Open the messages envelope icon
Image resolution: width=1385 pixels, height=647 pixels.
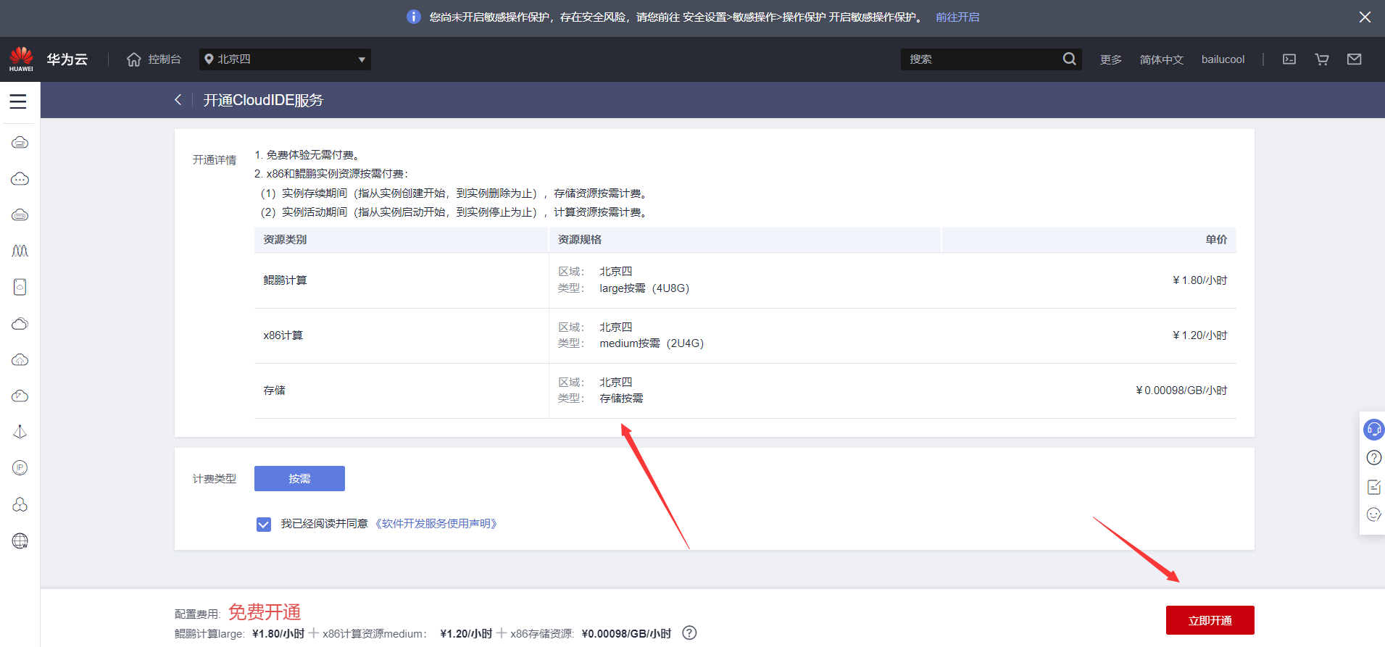coord(1354,59)
